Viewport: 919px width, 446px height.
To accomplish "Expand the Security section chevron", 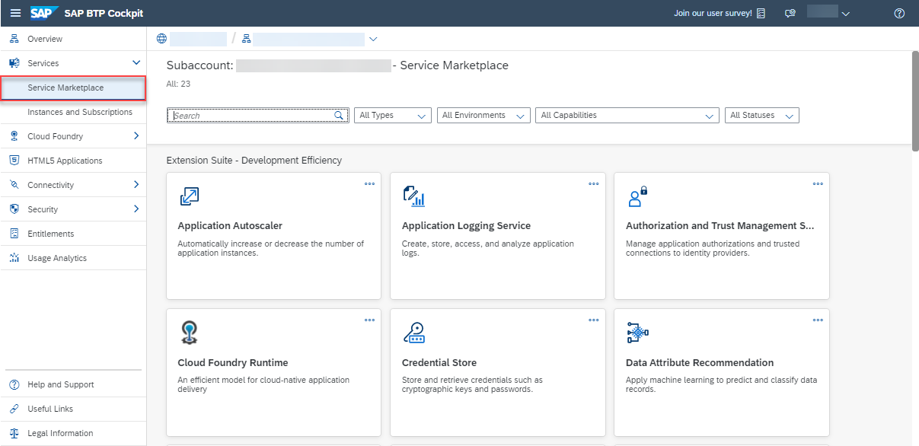I will (136, 209).
